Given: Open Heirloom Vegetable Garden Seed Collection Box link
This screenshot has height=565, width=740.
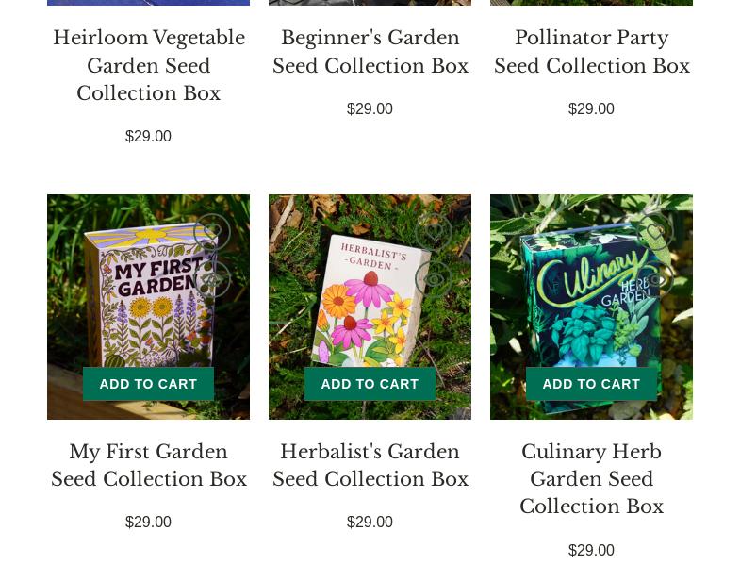Looking at the screenshot, I should tap(149, 65).
